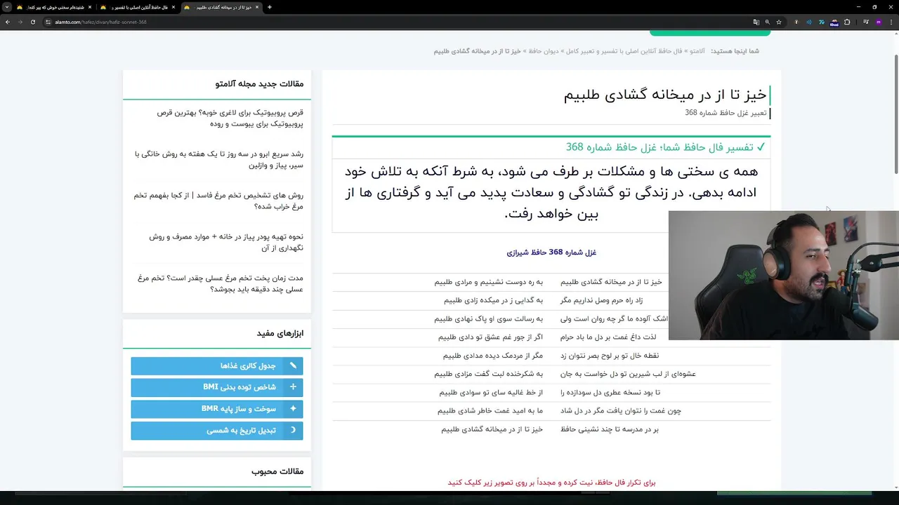This screenshot has width=899, height=505.
Task: Click the verse عشوه‌ای از لب شیرین تو دل خواست
Action: click(x=628, y=374)
